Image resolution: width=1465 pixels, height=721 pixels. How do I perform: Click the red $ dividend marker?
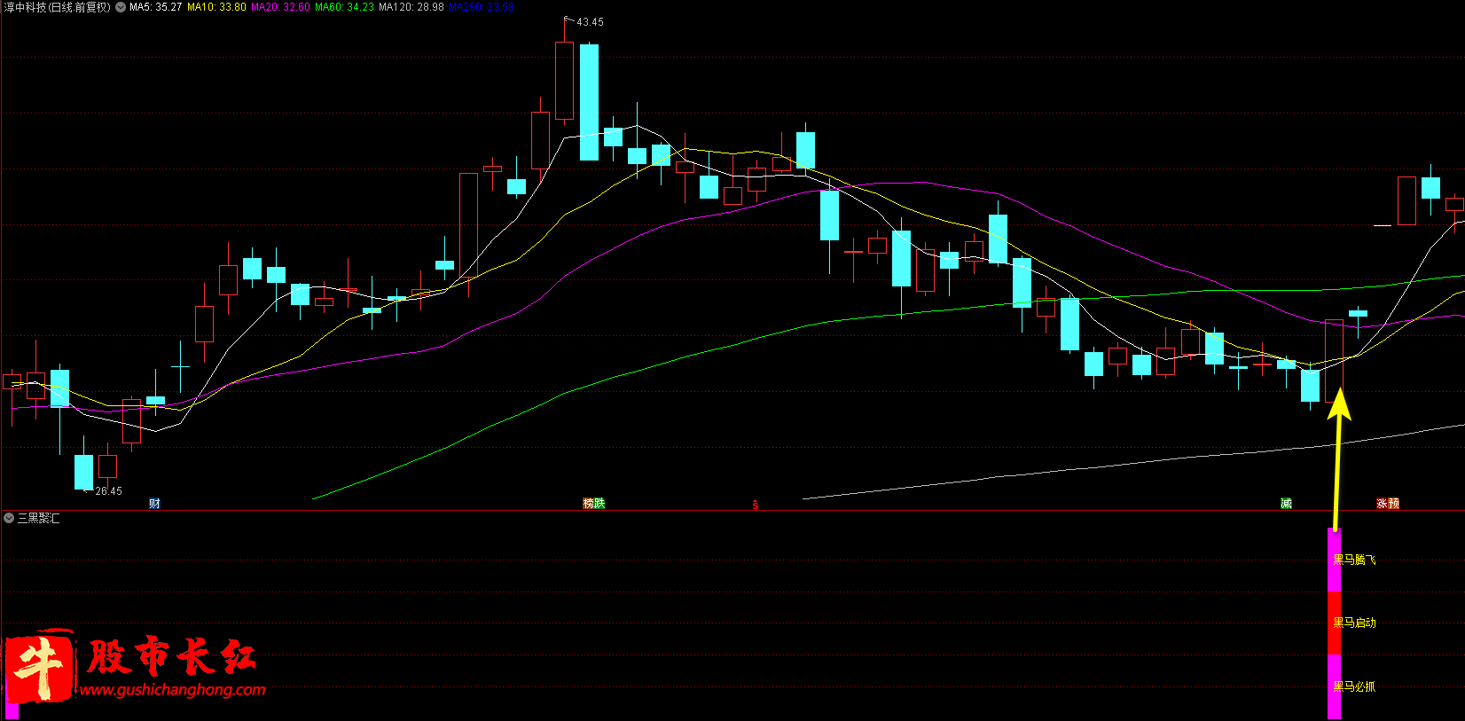coord(756,505)
